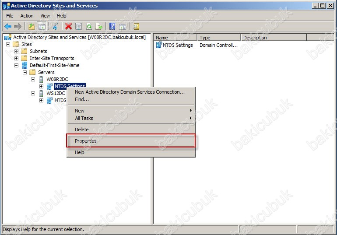Screen dimensions: 337x235
Task: Choose Delete from context menu
Action: 131,130
